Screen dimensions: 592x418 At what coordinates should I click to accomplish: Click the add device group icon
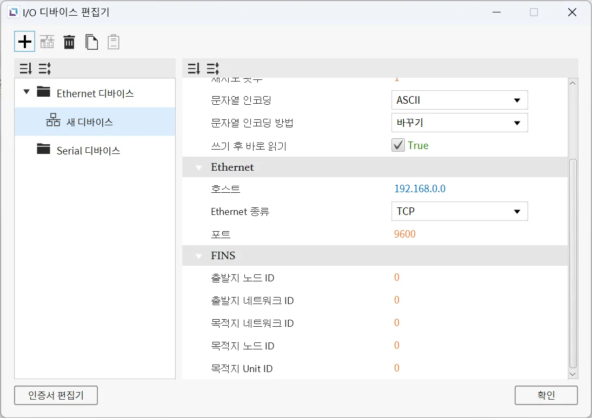point(47,42)
